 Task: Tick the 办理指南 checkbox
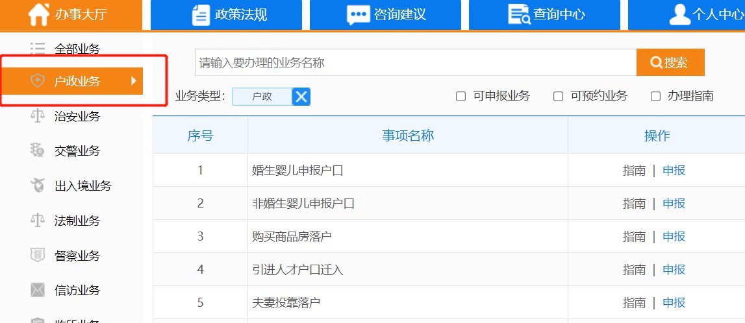click(655, 97)
